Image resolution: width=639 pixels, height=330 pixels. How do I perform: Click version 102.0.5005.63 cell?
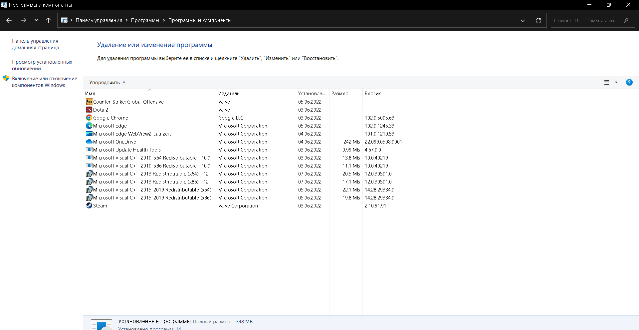[379, 118]
